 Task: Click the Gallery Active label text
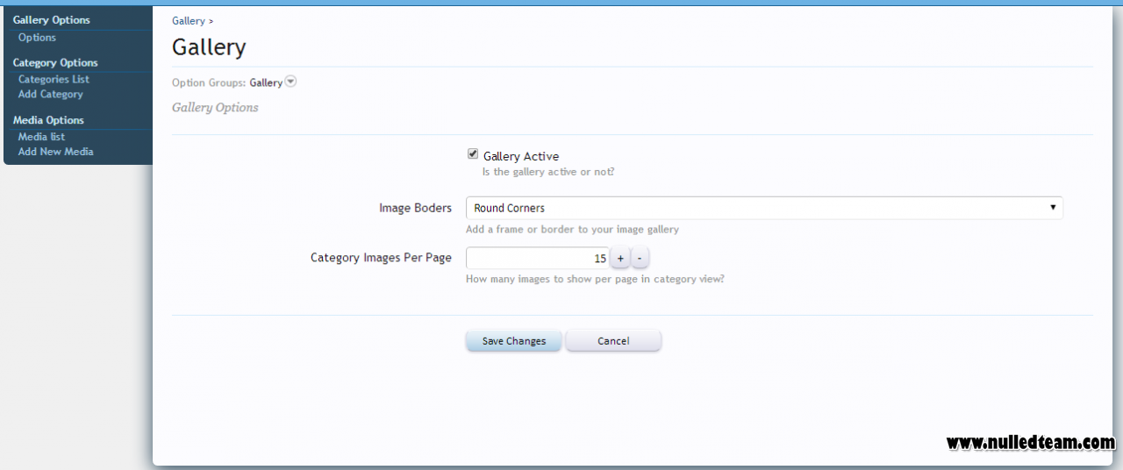(521, 156)
